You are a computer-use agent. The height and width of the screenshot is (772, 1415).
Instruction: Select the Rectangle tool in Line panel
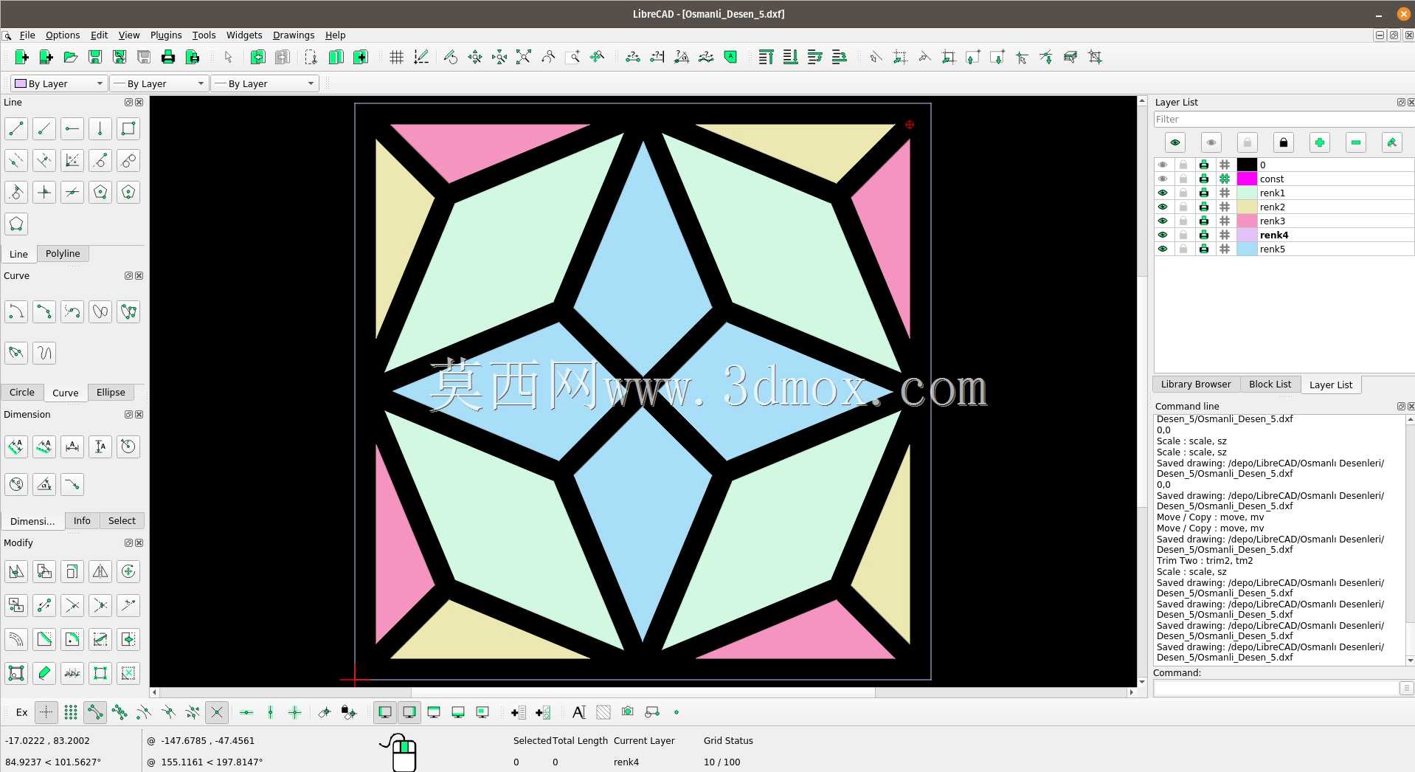click(128, 128)
